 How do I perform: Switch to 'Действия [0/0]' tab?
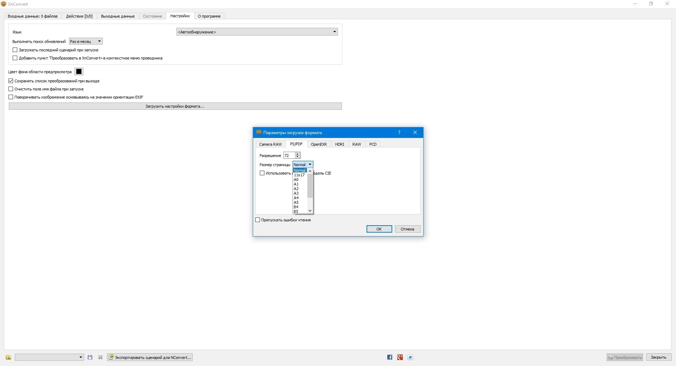(x=79, y=16)
